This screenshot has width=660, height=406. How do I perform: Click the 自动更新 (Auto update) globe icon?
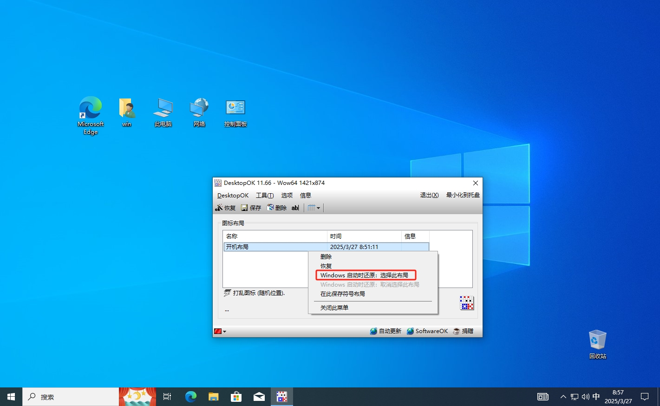tap(373, 331)
